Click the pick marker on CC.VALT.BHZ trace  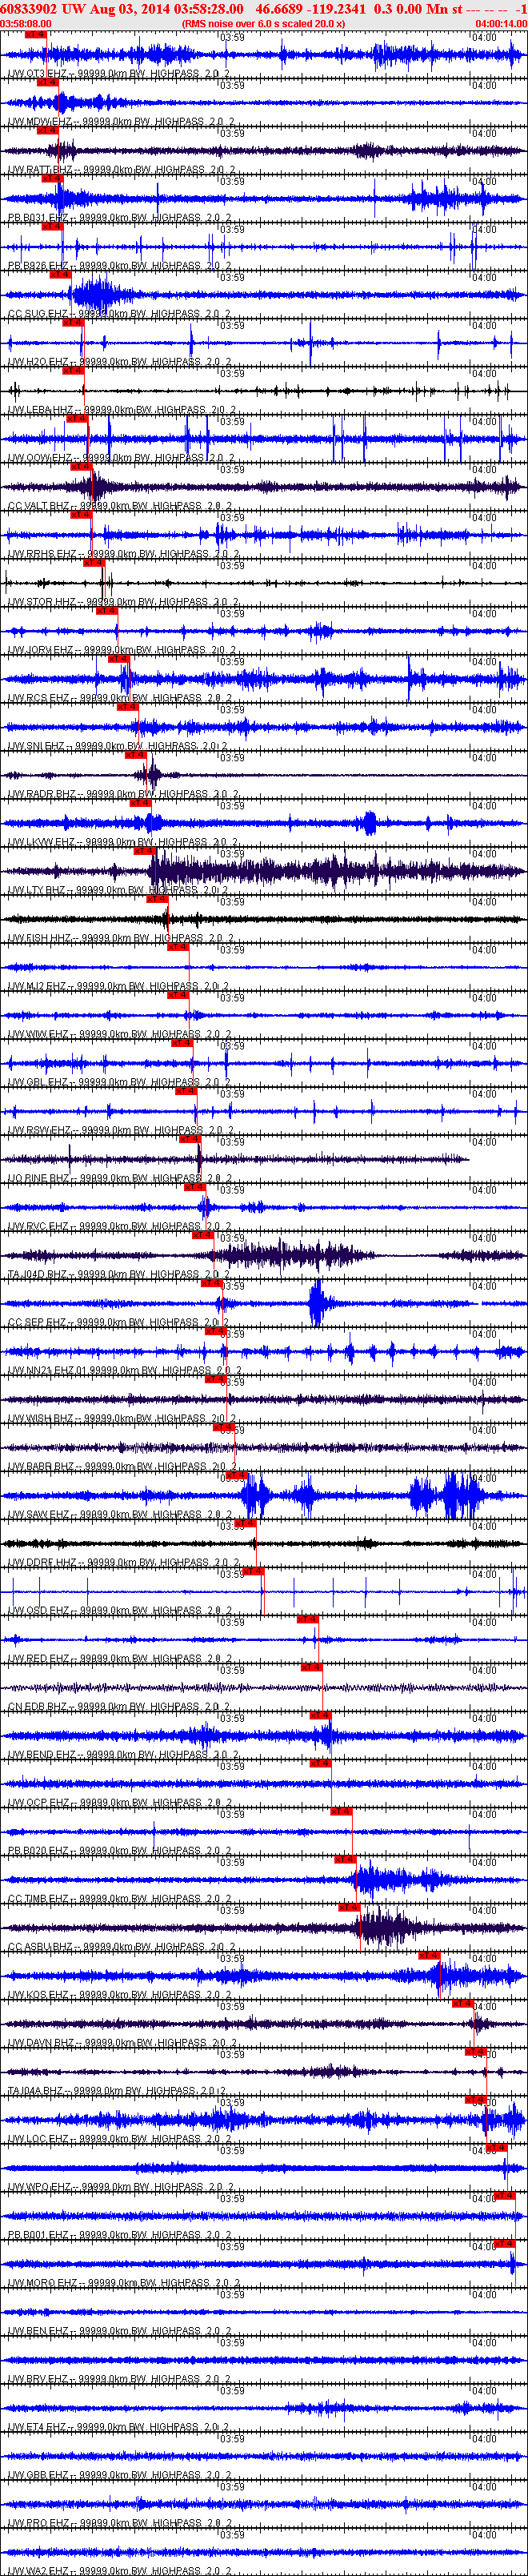tap(81, 466)
